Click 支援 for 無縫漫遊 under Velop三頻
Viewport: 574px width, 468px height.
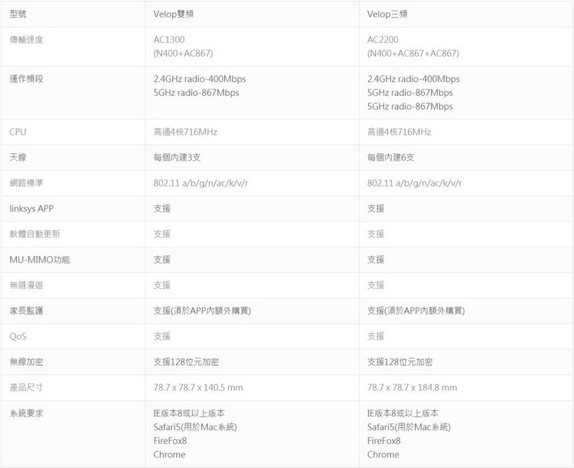click(376, 285)
